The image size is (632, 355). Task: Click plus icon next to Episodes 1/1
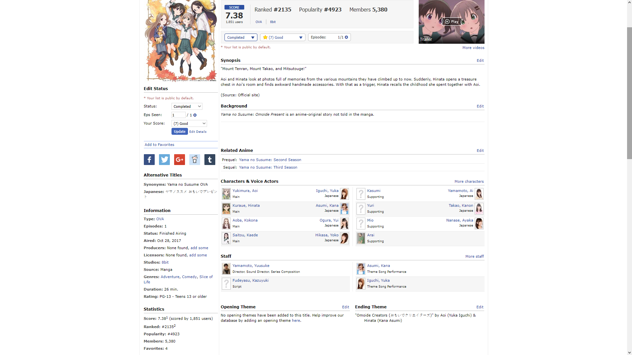click(346, 37)
